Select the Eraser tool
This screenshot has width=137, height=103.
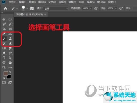[x=10, y=43]
